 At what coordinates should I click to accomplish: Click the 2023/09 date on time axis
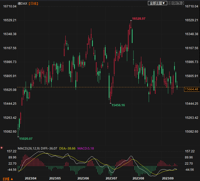click(167, 178)
